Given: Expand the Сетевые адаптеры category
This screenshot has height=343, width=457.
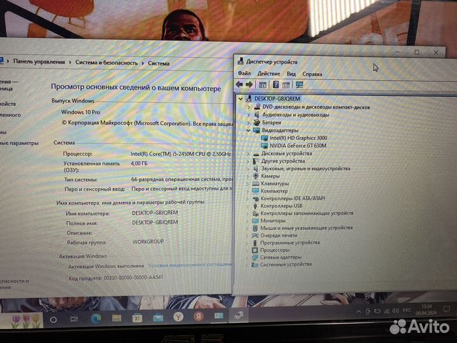Looking at the screenshot, I should [x=249, y=257].
